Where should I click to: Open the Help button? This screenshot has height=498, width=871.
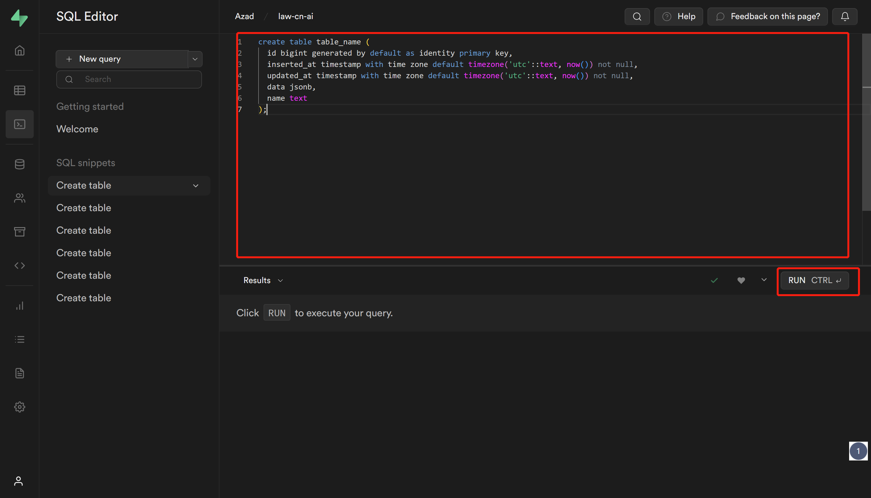click(678, 16)
